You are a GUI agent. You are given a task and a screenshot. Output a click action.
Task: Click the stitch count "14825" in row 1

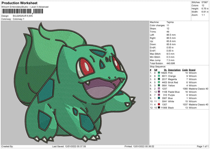point(164,73)
